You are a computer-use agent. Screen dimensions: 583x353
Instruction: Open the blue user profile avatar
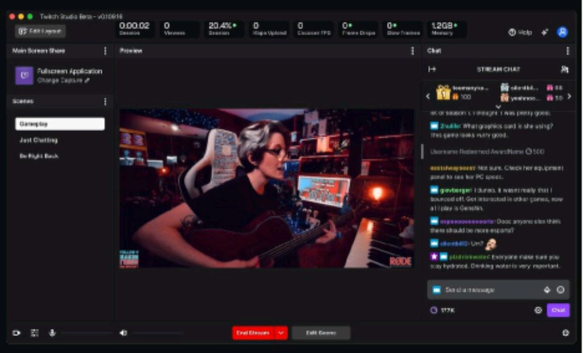click(562, 32)
